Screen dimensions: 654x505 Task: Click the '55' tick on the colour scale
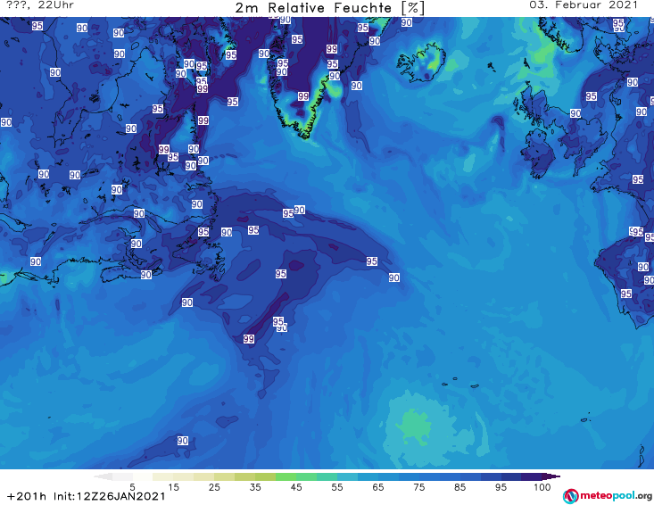pyautogui.click(x=337, y=487)
